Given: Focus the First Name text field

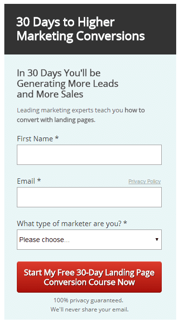Looking at the screenshot, I should (x=89, y=155).
